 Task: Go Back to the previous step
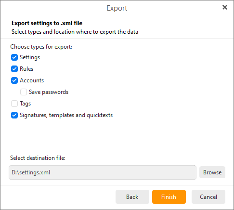[132, 197]
